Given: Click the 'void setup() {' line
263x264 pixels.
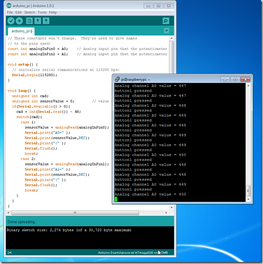Looking at the screenshot, I should pos(23,64).
